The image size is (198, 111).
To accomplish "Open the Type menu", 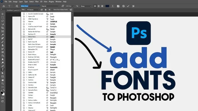I will coord(26,2).
